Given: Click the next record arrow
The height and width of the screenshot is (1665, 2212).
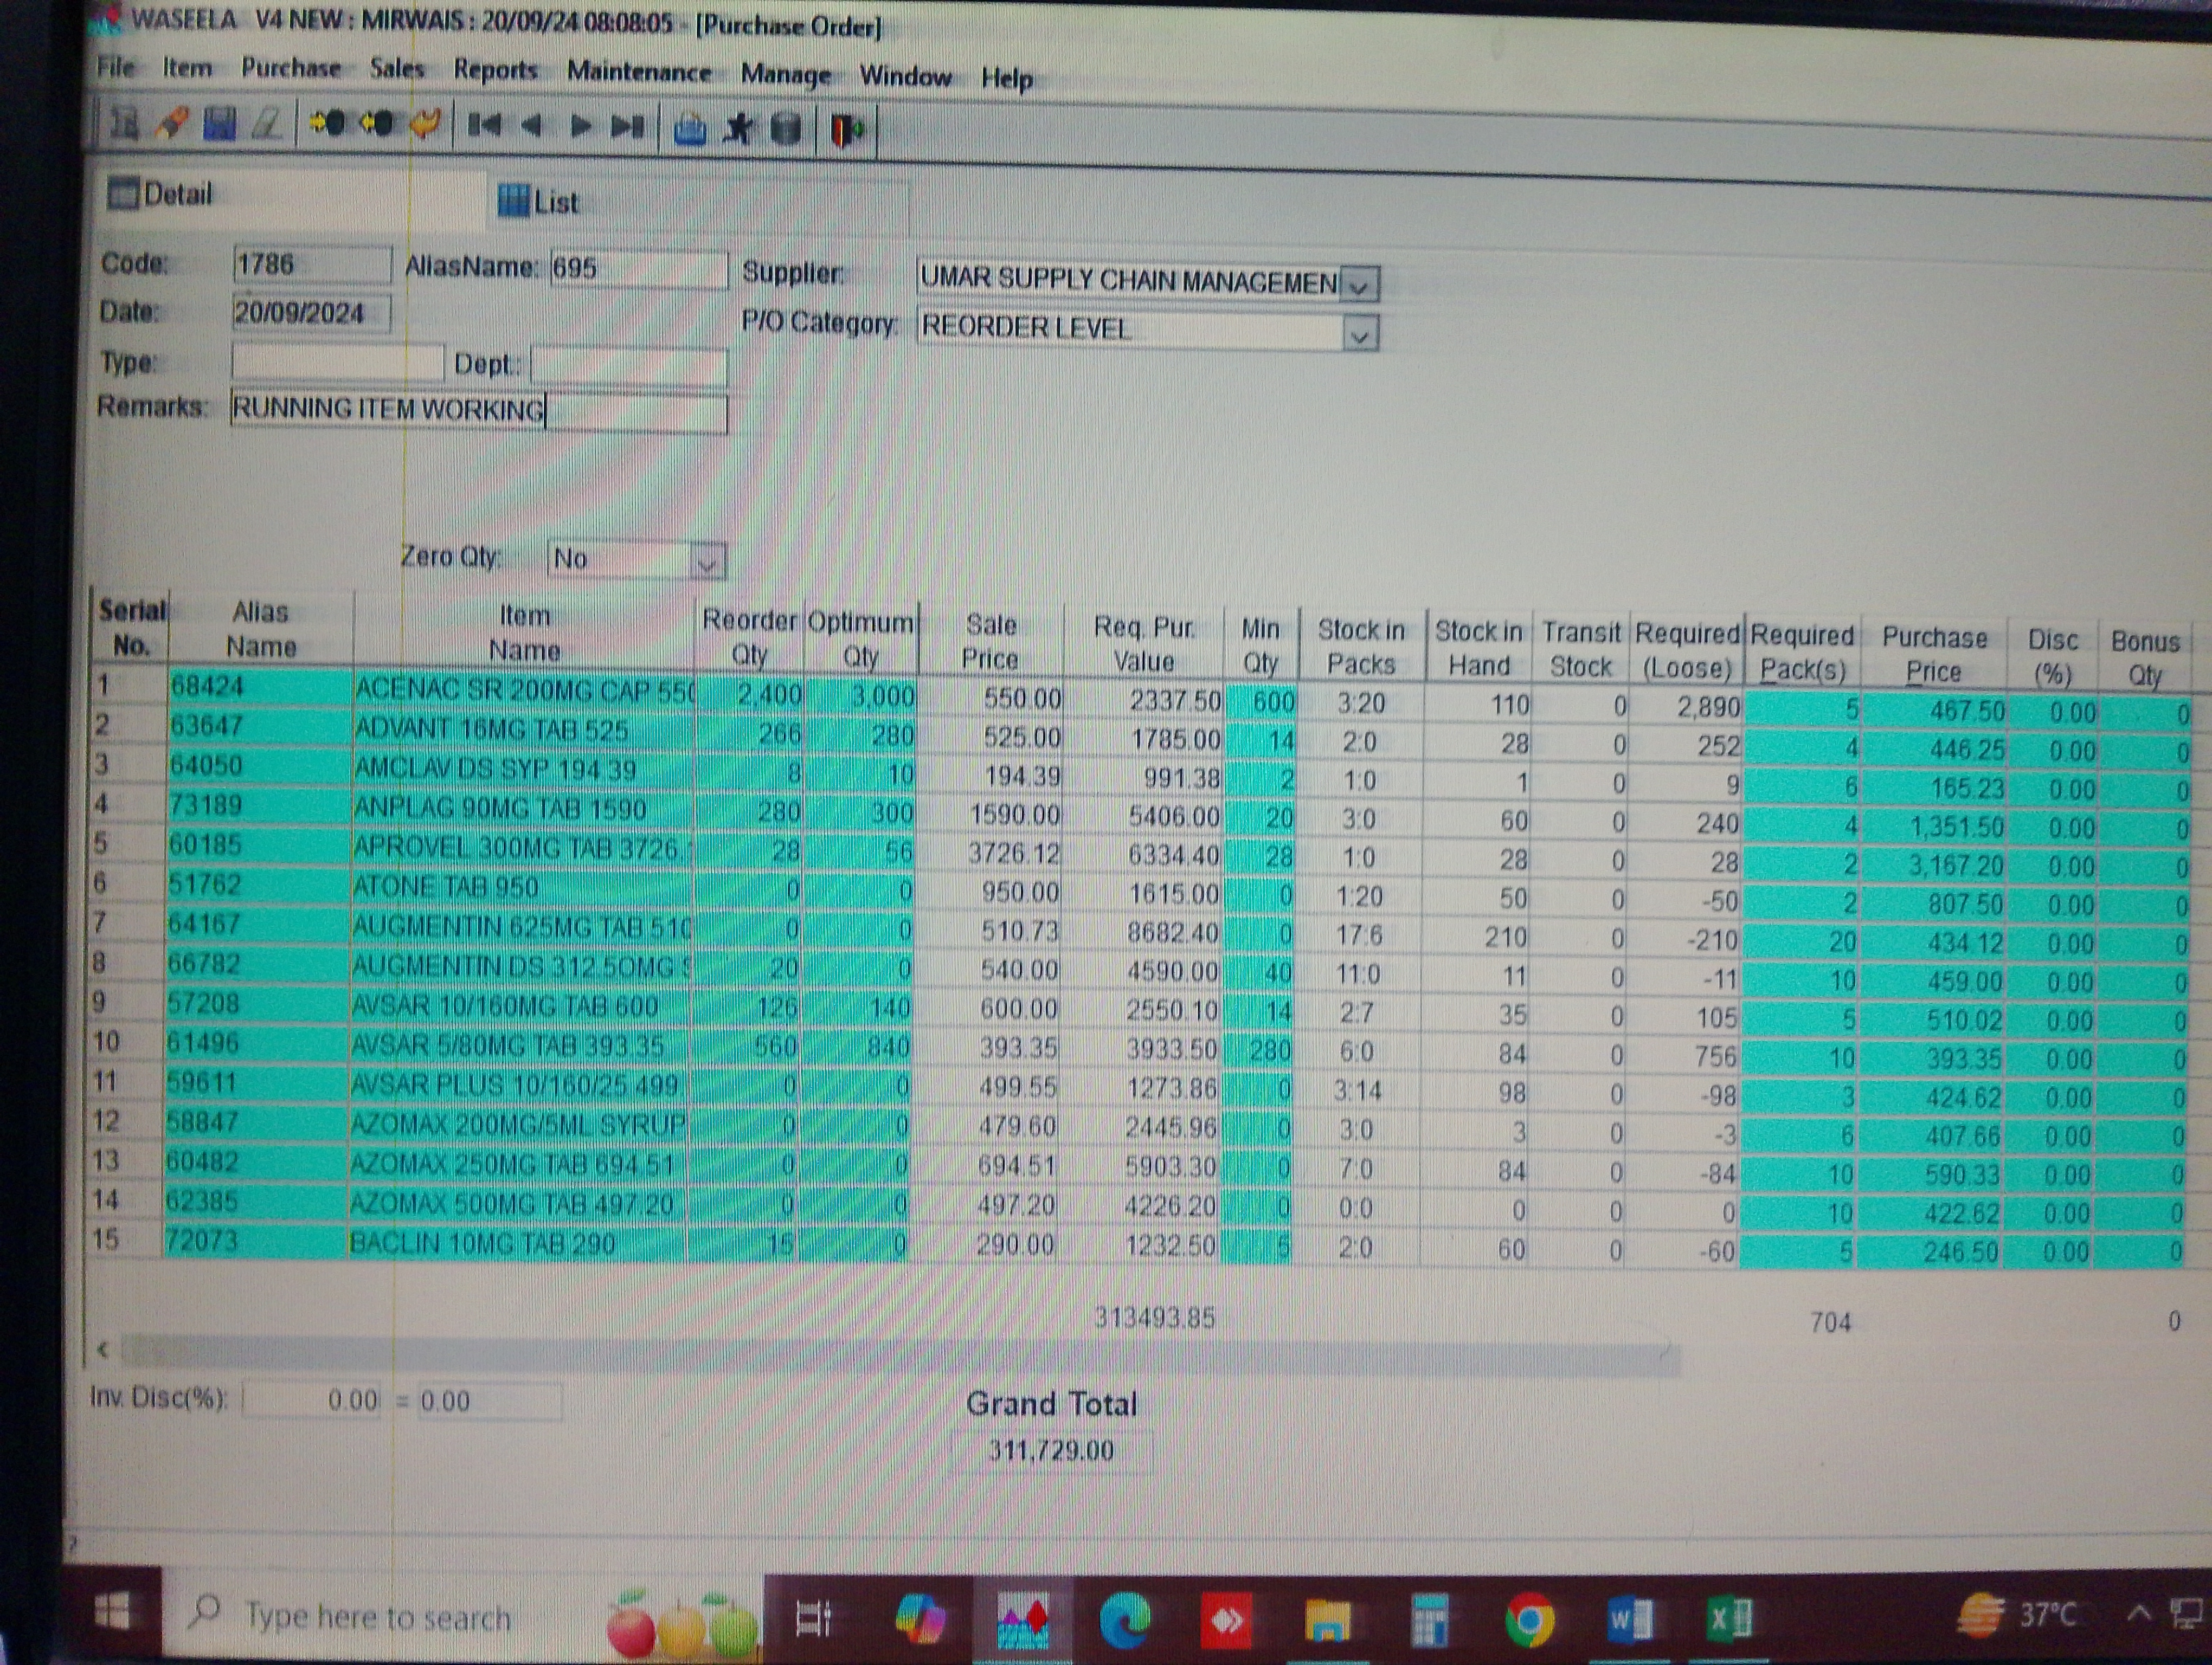Looking at the screenshot, I should (x=580, y=126).
